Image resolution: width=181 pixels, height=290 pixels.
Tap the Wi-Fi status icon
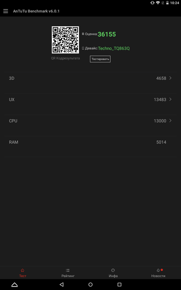coord(158,3)
